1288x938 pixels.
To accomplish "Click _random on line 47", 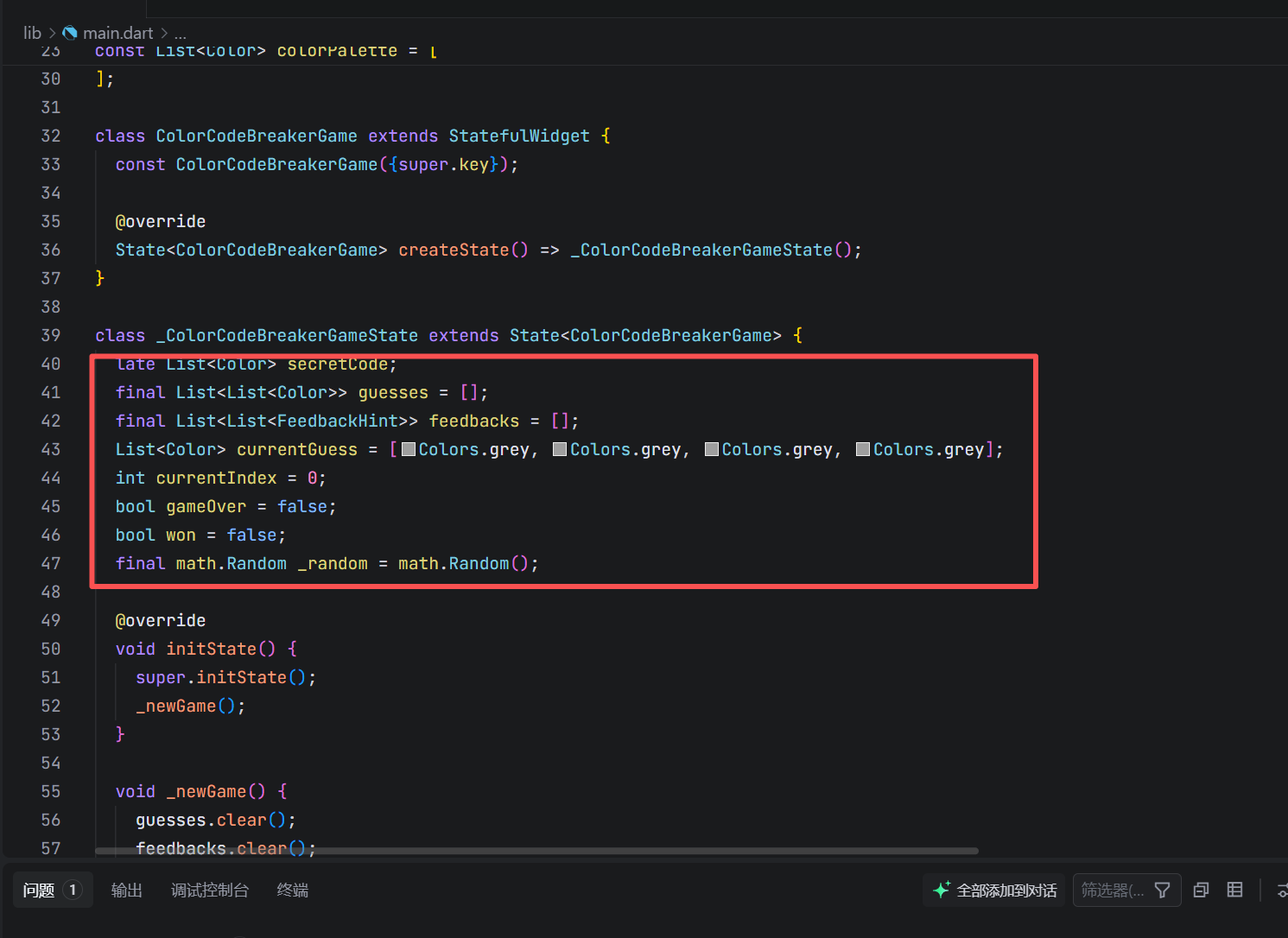I will 333,563.
